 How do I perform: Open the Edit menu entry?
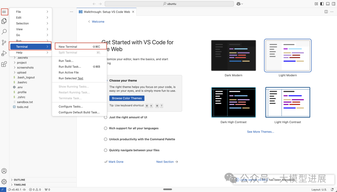(31, 17)
